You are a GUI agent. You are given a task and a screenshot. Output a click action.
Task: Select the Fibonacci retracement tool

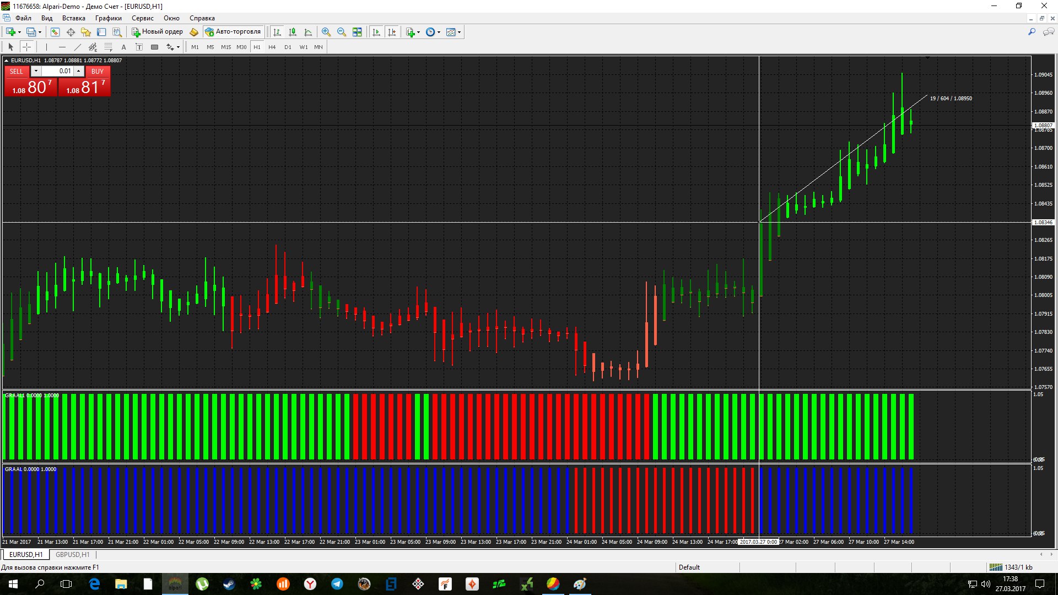(108, 47)
